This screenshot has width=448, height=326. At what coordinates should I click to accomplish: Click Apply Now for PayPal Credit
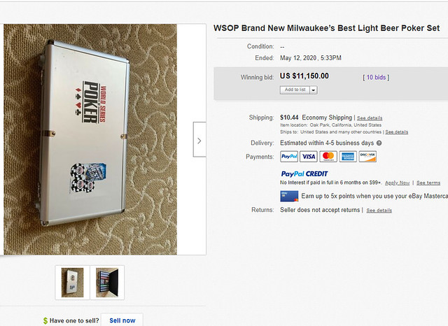click(x=398, y=182)
